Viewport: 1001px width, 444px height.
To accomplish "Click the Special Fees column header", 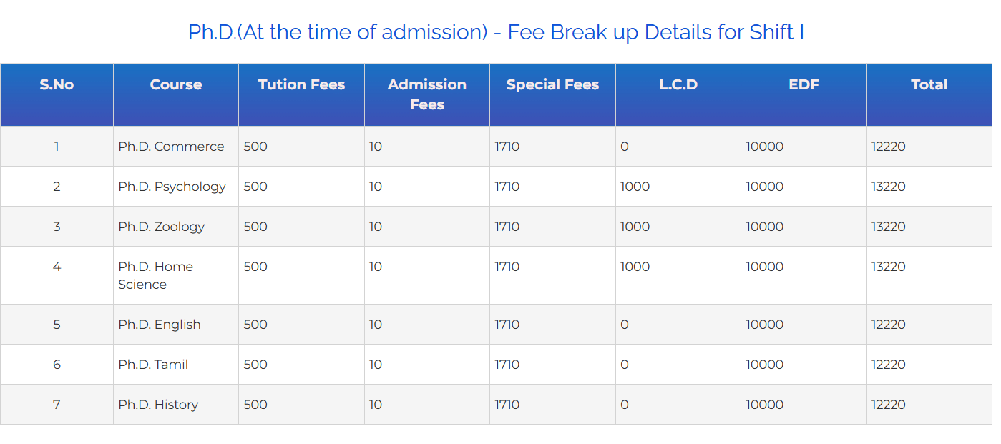I will click(552, 84).
